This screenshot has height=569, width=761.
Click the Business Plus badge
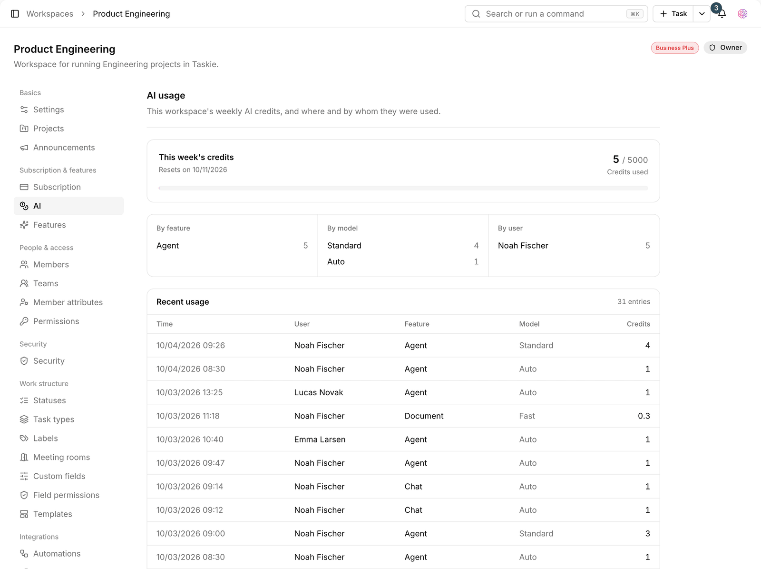[674, 48]
